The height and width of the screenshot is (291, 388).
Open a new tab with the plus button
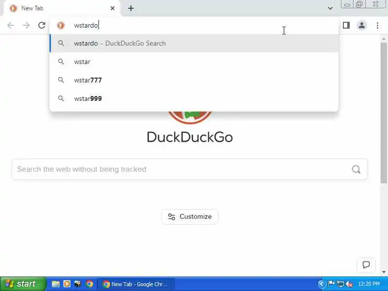click(x=130, y=8)
